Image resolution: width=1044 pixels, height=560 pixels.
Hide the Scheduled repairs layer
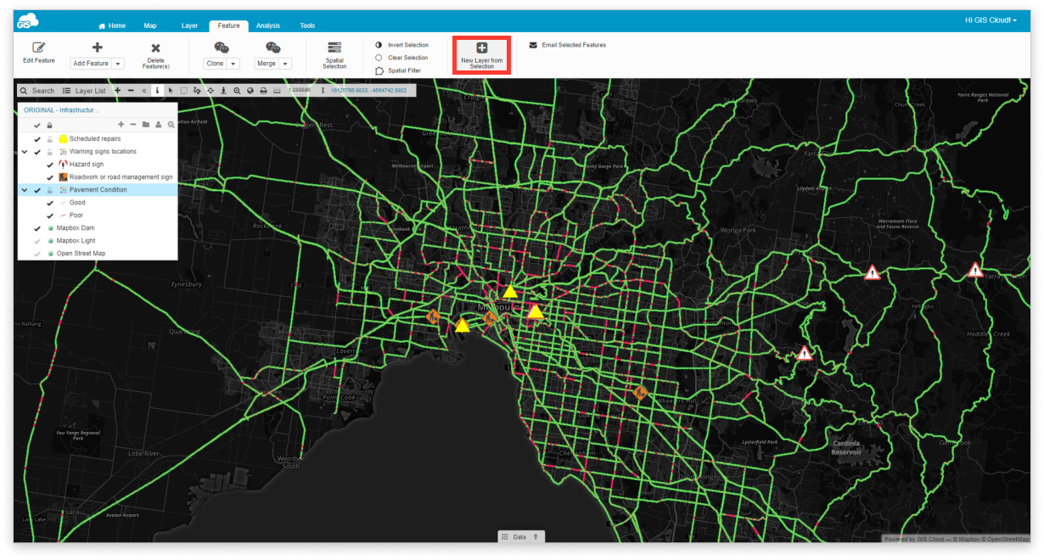click(36, 139)
